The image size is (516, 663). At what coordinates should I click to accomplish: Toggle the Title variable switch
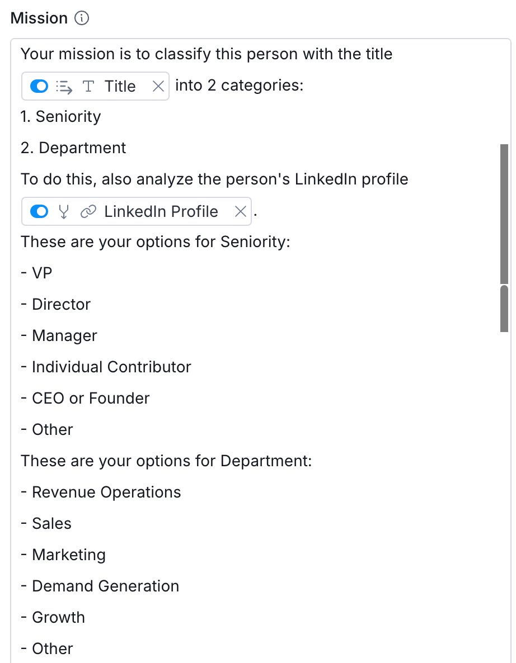pyautogui.click(x=39, y=86)
